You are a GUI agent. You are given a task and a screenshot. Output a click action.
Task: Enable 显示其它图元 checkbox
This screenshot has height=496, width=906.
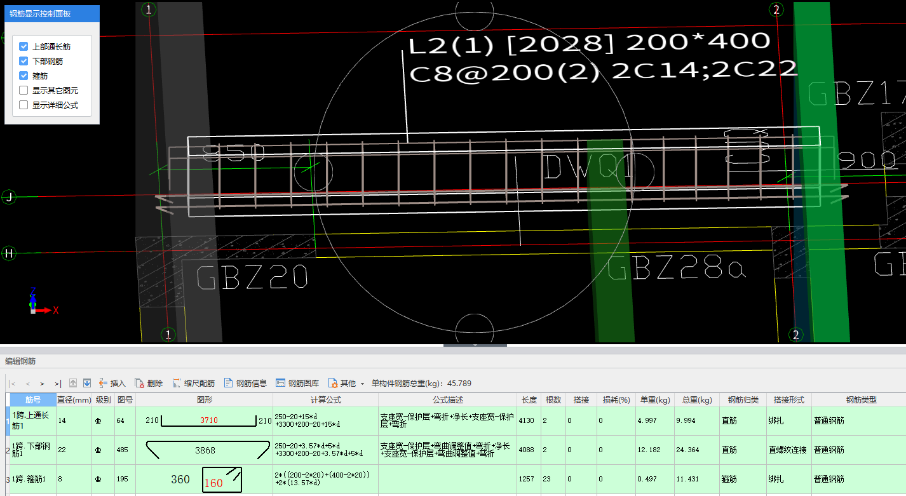[24, 90]
